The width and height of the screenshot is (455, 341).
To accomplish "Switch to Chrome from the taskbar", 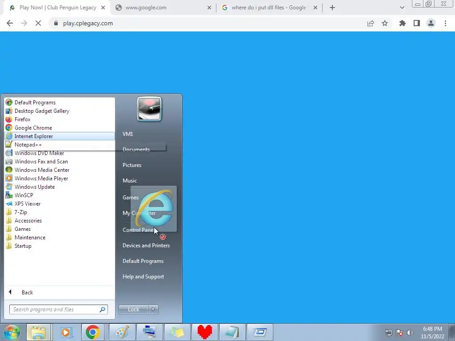I will pos(93,332).
